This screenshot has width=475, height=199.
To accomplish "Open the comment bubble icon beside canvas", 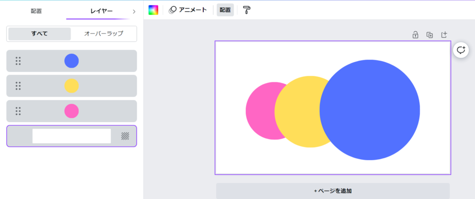I will pyautogui.click(x=461, y=50).
